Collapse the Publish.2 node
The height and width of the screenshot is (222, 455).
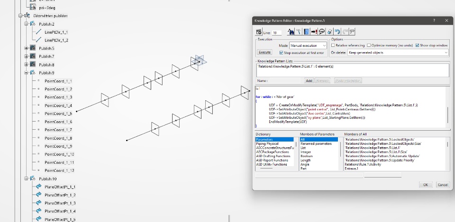[26, 24]
